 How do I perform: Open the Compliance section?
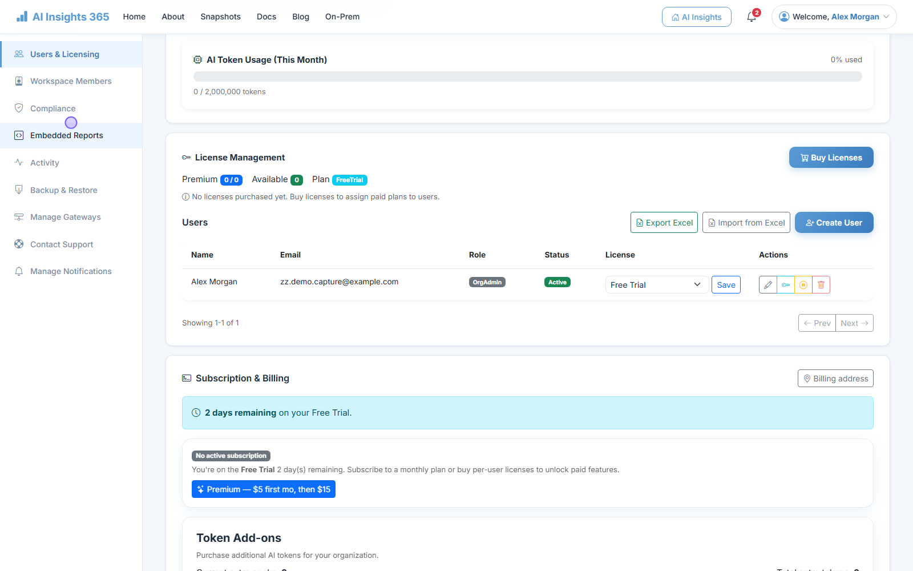coord(71,108)
